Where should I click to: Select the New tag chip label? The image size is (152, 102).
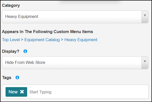(13, 92)
